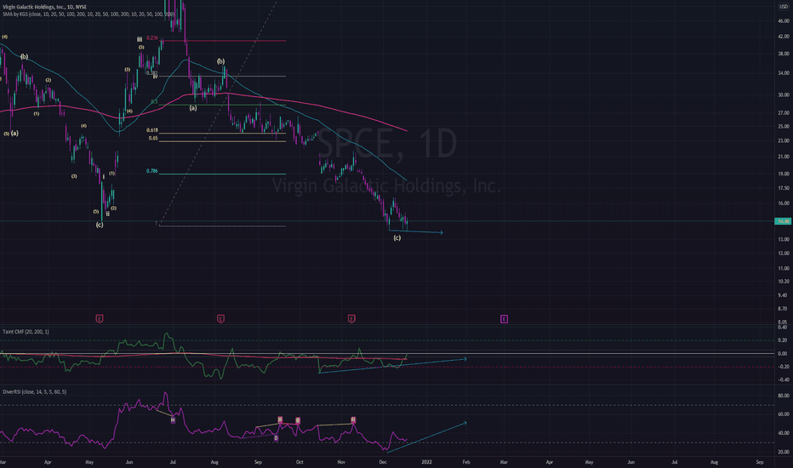Viewport: 793px width, 468px height.
Task: Click the 2022 label on the time axis
Action: point(426,462)
